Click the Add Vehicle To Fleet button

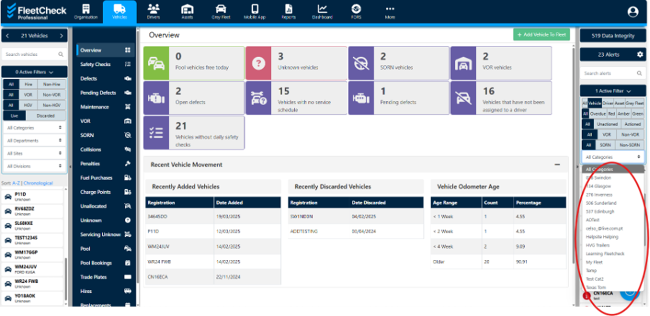[x=542, y=35]
